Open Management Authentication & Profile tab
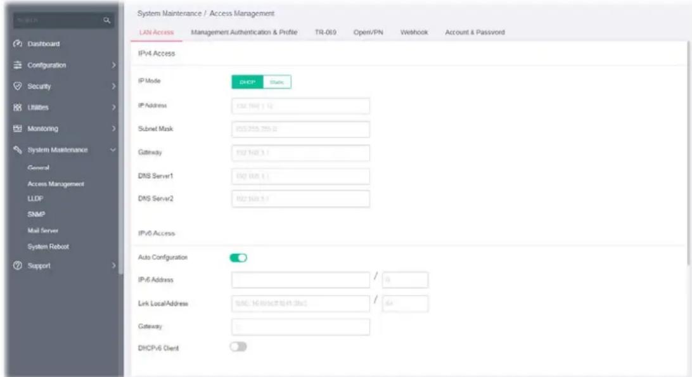Image resolution: width=692 pixels, height=377 pixels. (244, 32)
